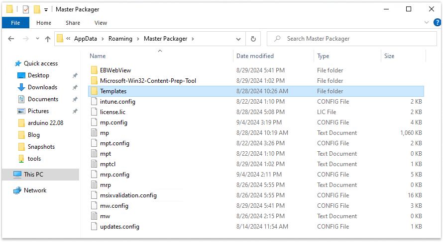
Task: Click the Back navigation arrow
Action: [x=11, y=39]
